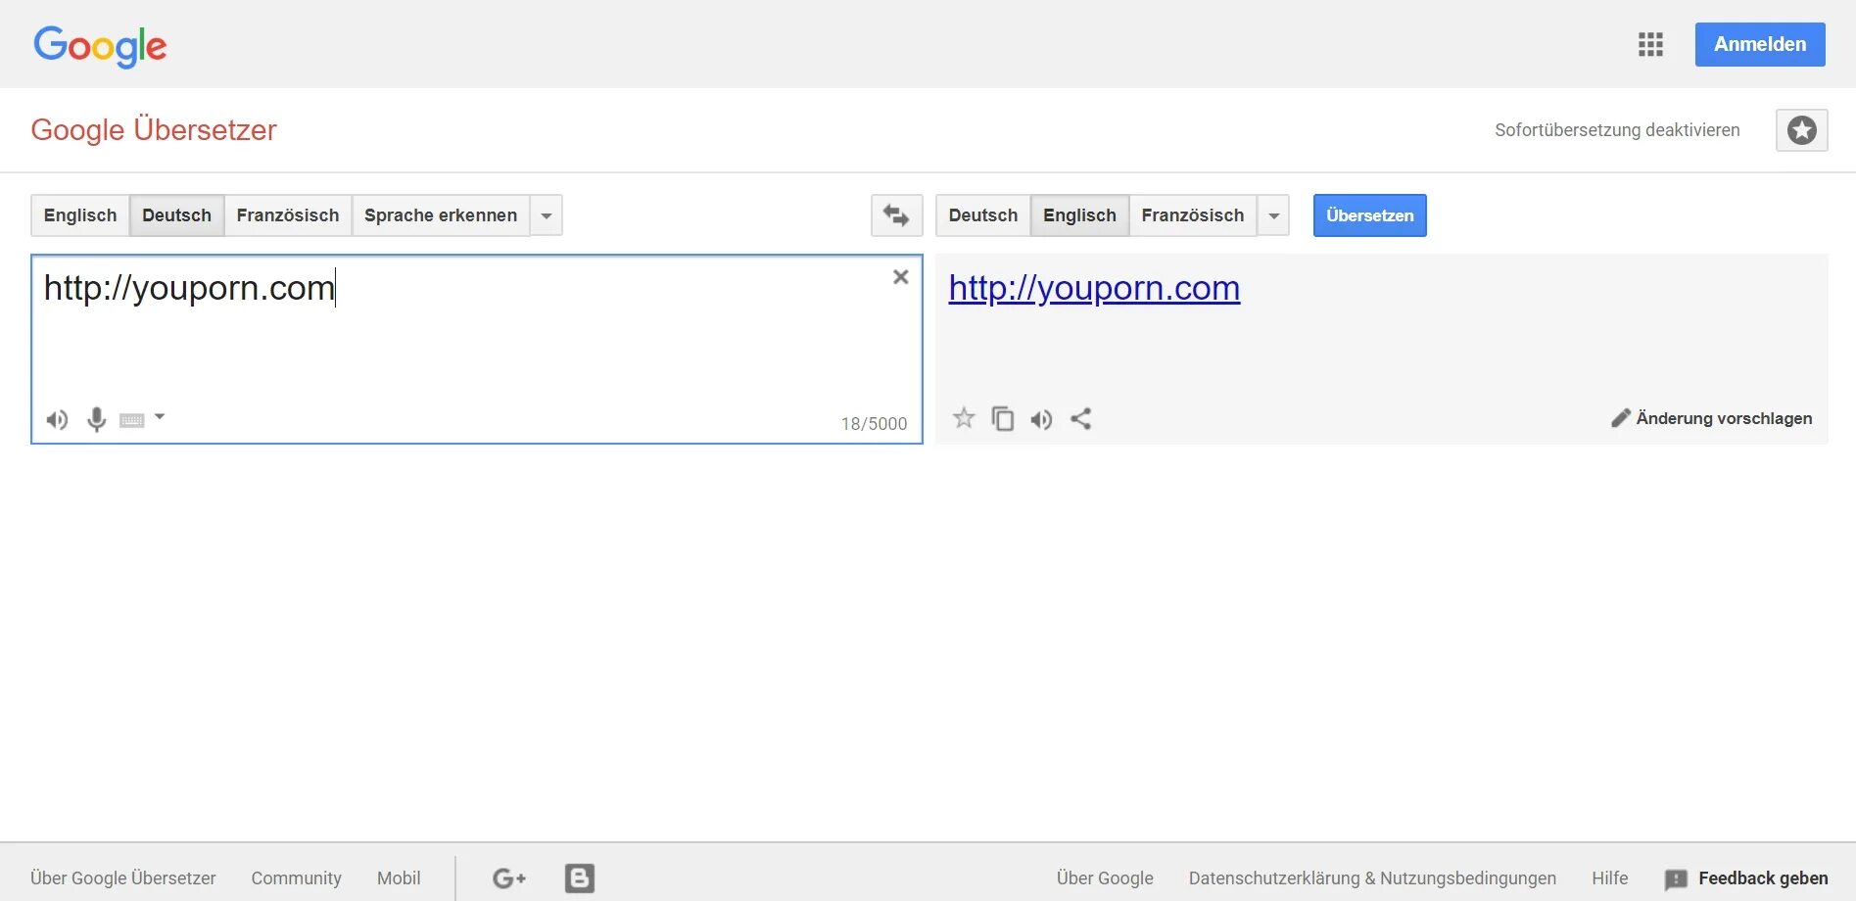Select Französisch as target language
This screenshot has width=1856, height=901.
point(1193,215)
